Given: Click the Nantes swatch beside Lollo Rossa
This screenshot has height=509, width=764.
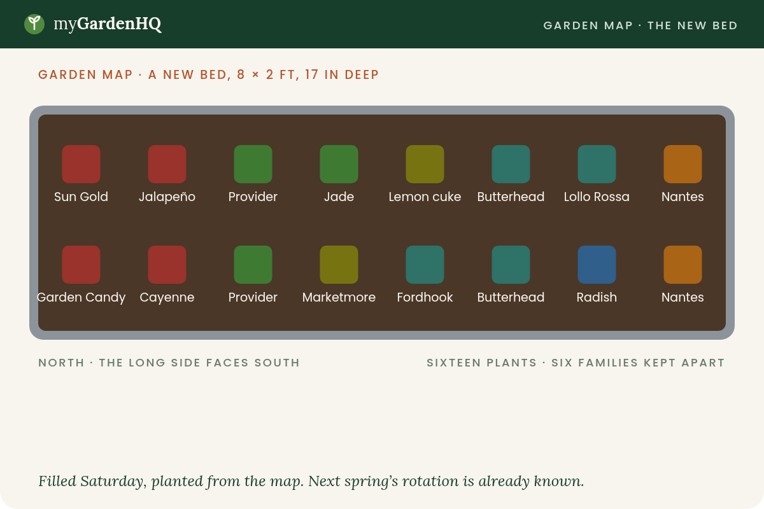Looking at the screenshot, I should click(x=683, y=164).
